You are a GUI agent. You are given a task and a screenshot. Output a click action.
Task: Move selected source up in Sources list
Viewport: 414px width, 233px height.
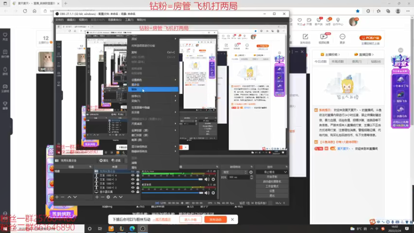tap(115, 197)
